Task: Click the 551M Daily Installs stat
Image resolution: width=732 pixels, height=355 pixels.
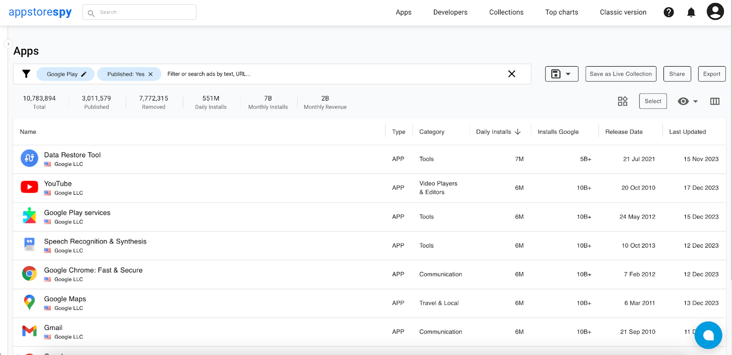Action: (x=211, y=102)
